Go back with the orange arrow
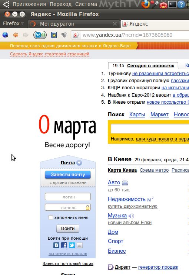 pyautogui.click(x=16, y=35)
